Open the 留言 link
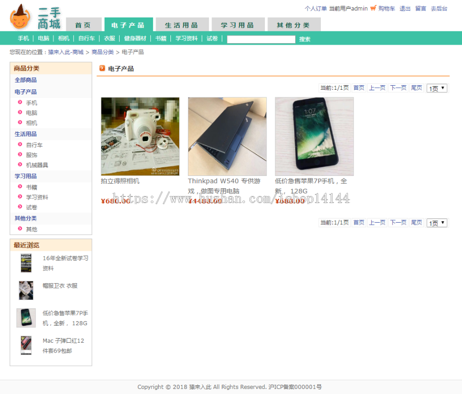Image resolution: width=462 pixels, height=394 pixels. click(x=421, y=9)
